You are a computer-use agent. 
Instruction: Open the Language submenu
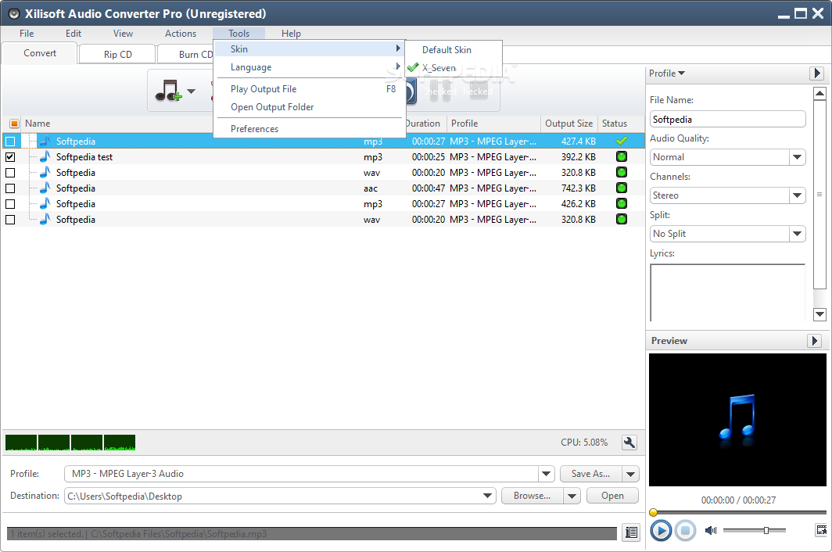pyautogui.click(x=309, y=67)
